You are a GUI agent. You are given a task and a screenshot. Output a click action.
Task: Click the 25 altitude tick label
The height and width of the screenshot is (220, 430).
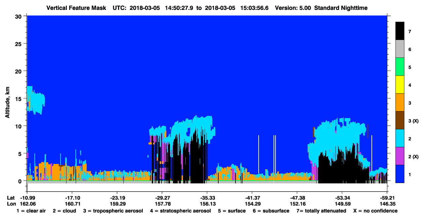19,44
